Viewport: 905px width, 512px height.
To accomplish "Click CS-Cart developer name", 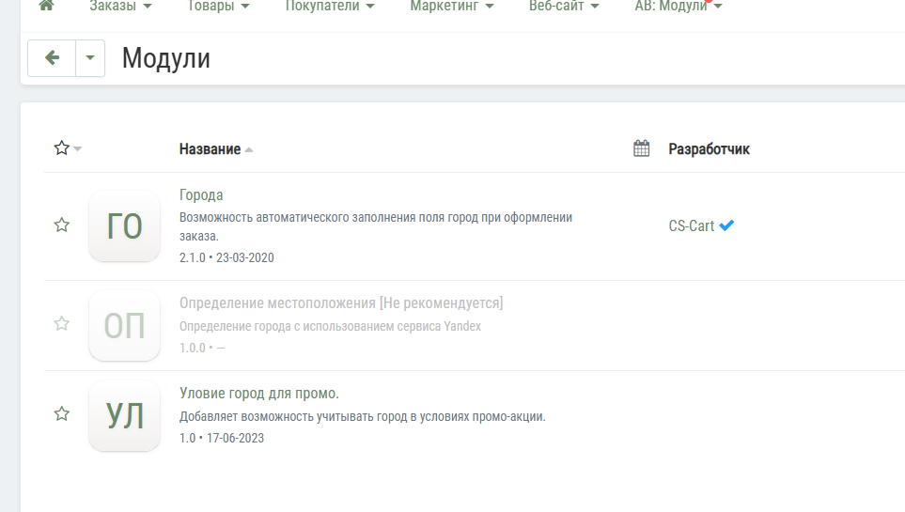I will click(691, 226).
